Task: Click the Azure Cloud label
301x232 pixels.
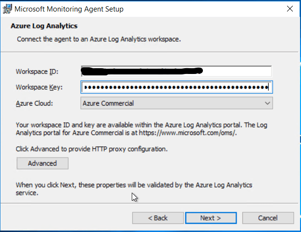Action: pos(34,103)
